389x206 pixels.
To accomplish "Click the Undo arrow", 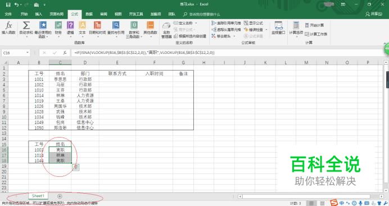I will [x=16, y=4].
